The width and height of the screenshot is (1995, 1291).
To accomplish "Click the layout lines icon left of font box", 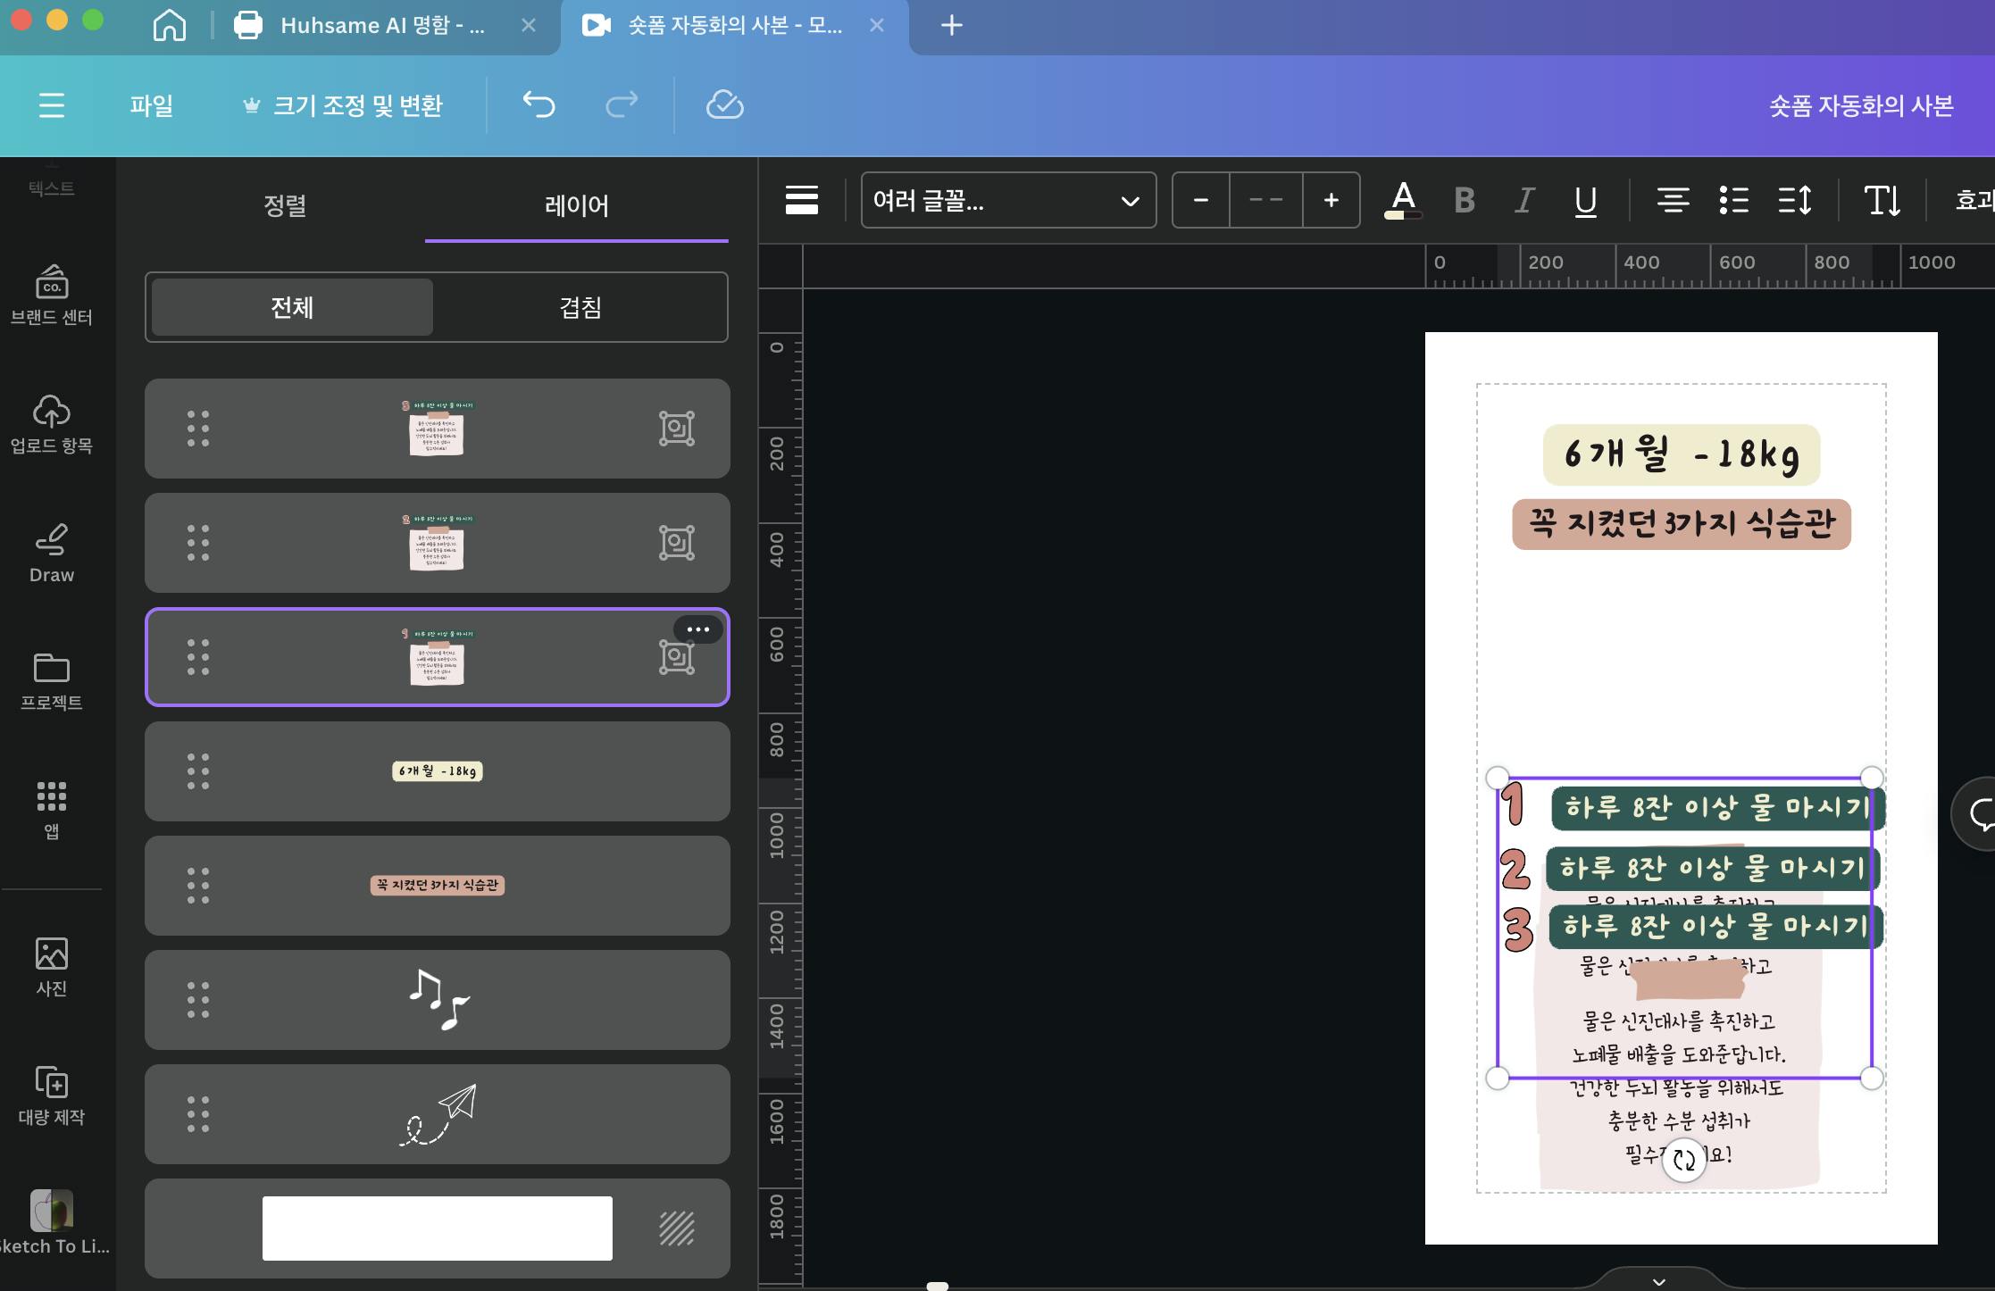I will [x=801, y=200].
